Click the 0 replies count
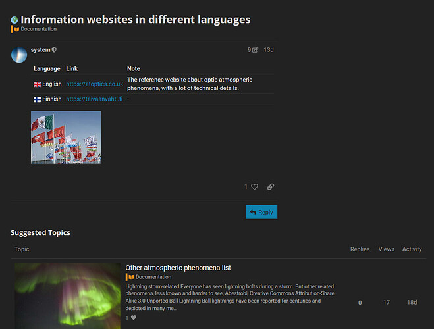Screen dimensions: 434x329 coord(360,303)
